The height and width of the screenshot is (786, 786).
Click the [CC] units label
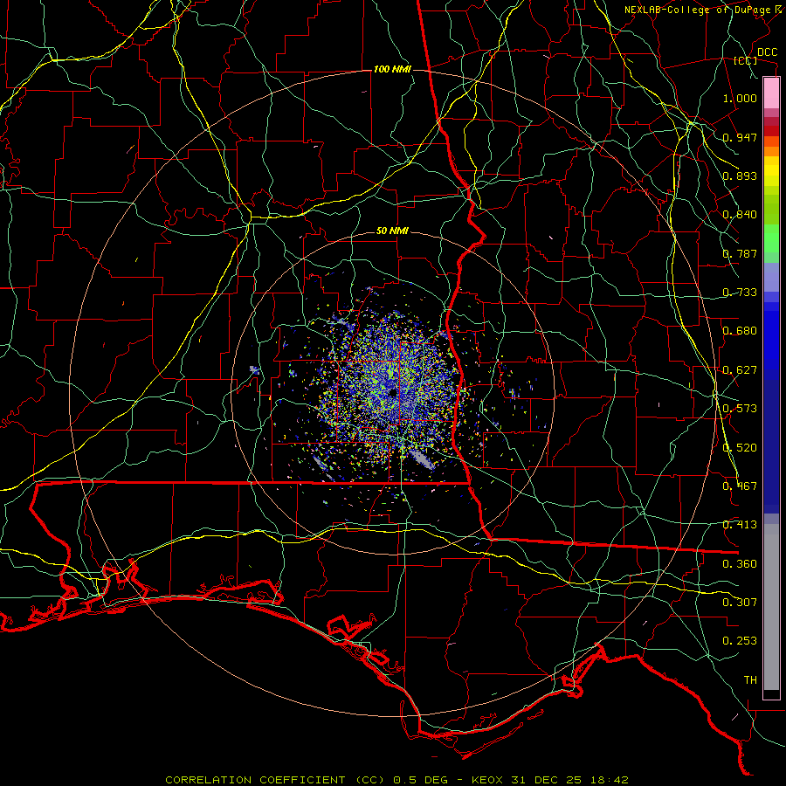click(x=746, y=60)
